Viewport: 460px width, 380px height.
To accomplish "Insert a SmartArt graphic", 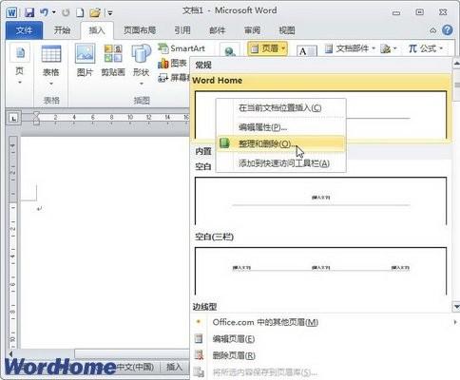I will coord(182,48).
